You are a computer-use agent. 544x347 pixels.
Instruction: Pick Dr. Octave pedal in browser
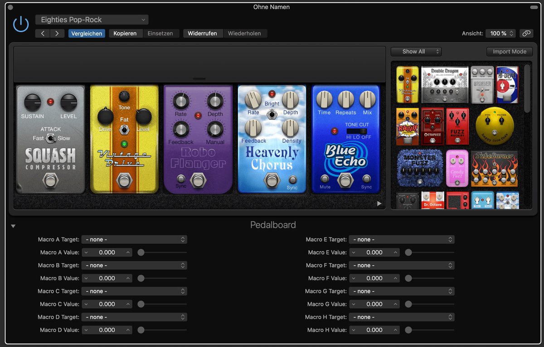tap(432, 200)
